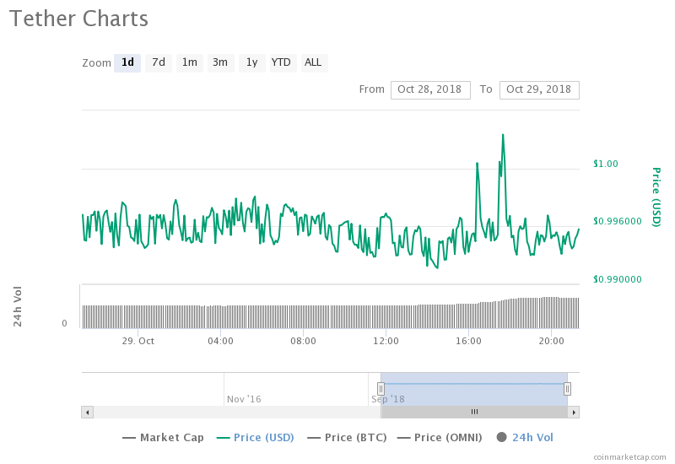This screenshot has width=675, height=464.
Task: Click the scrollbar track left of the thumb
Action: (237, 413)
